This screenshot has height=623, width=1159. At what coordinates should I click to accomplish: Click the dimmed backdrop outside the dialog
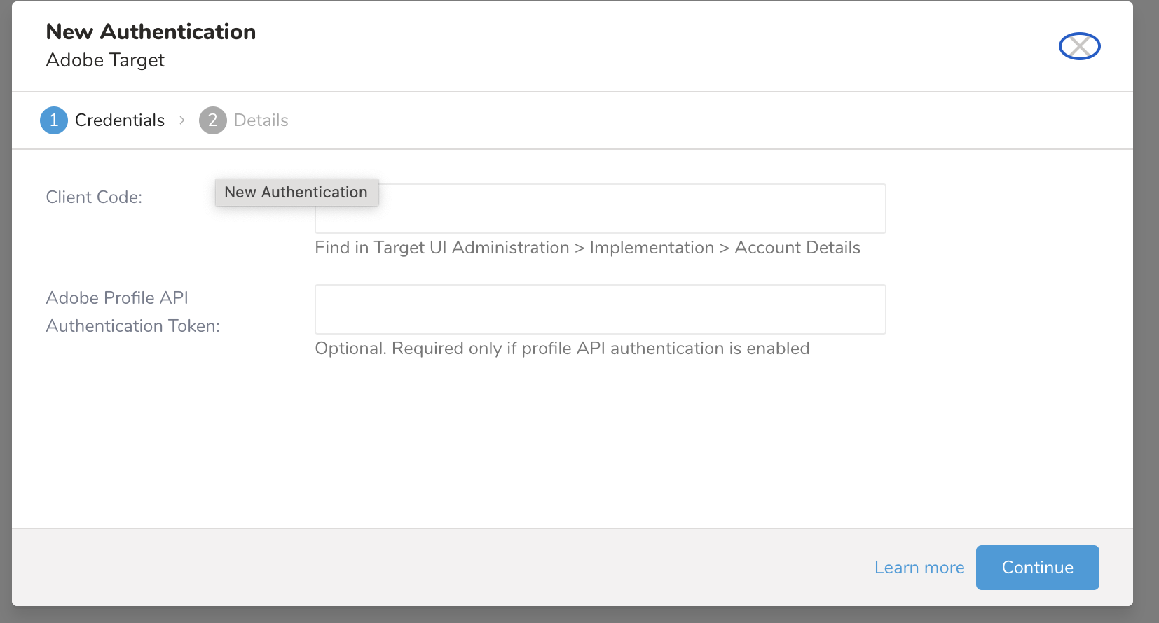pos(1146,315)
